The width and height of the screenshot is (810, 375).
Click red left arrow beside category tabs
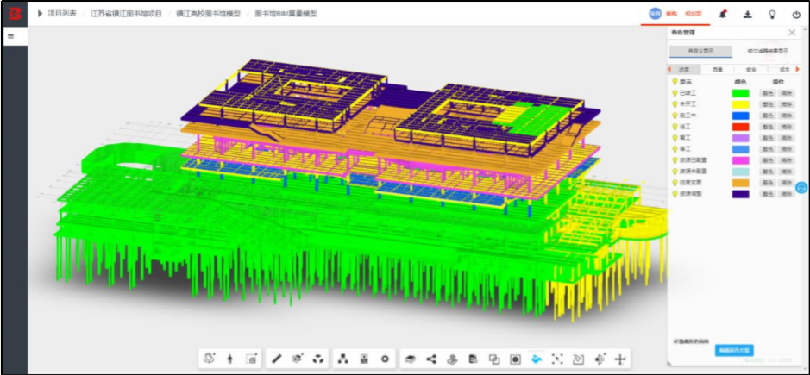669,69
